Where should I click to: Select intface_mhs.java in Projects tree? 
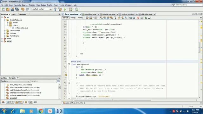tap(22, 28)
